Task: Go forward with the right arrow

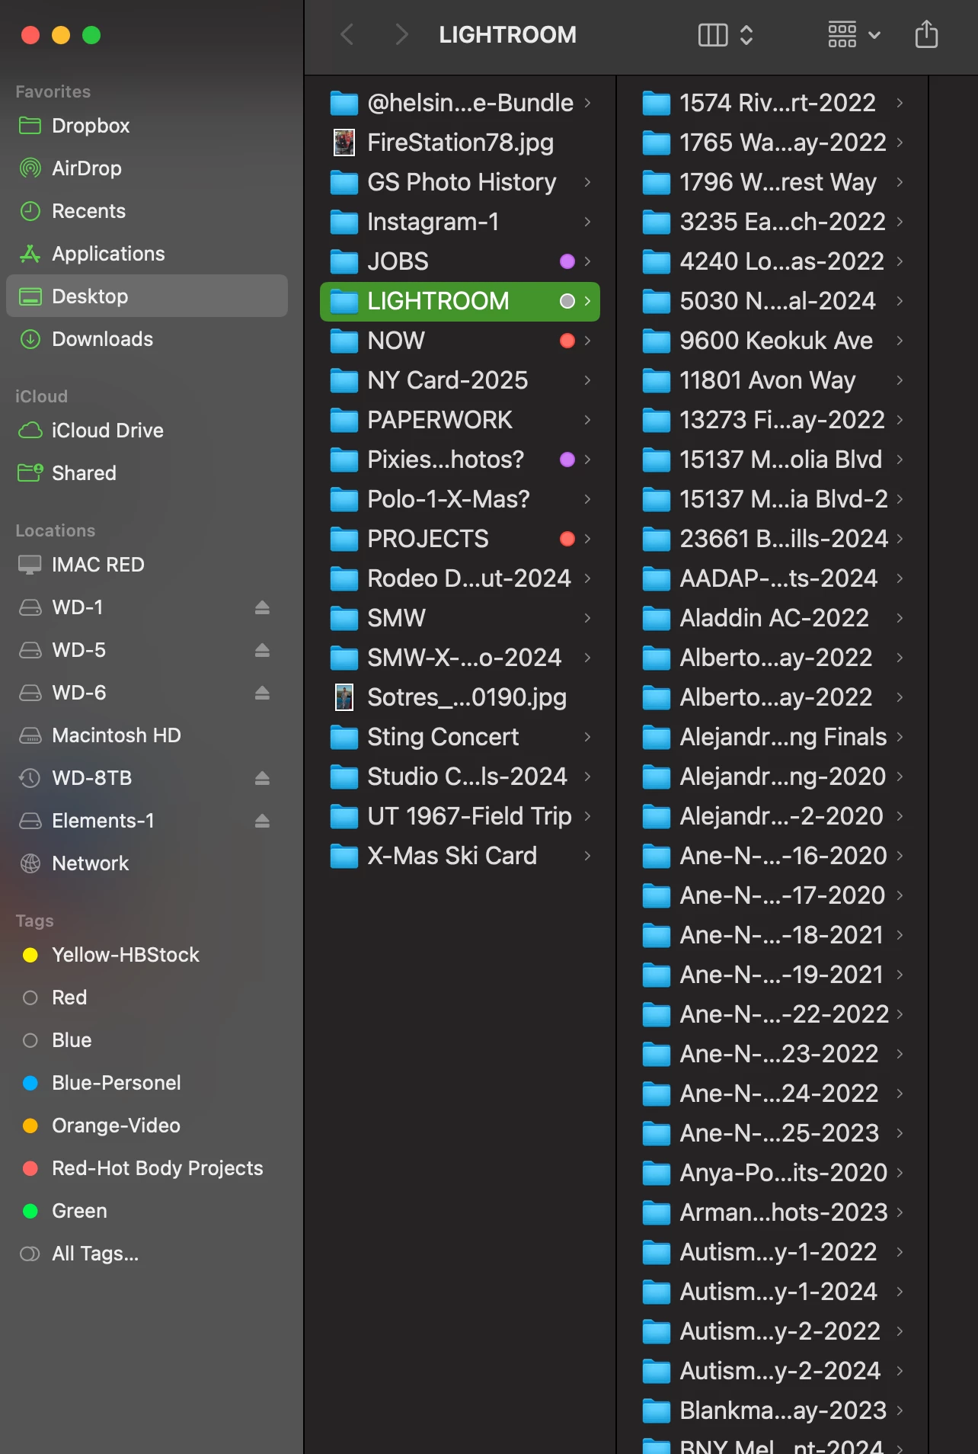Action: (x=401, y=34)
